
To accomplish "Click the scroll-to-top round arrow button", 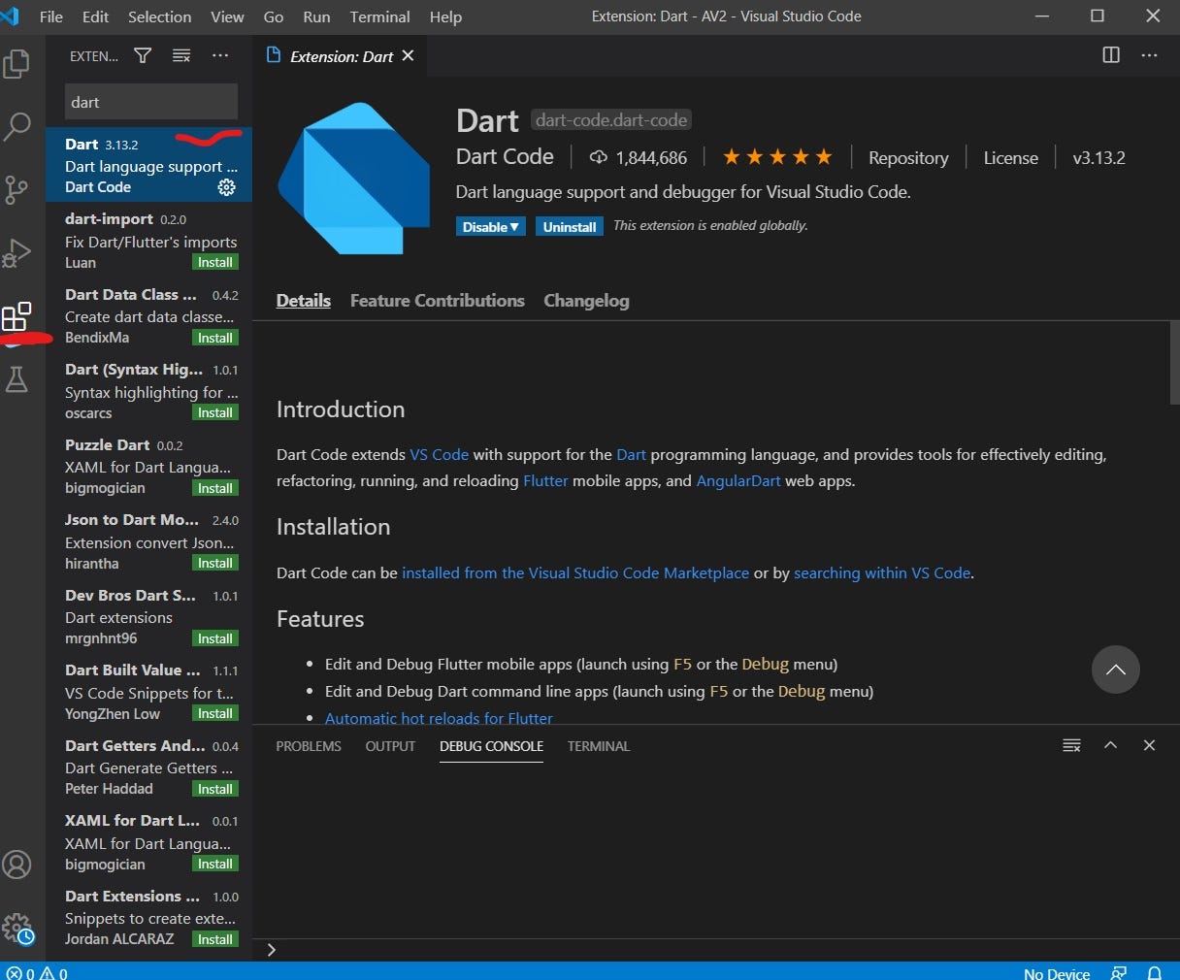I will (x=1116, y=670).
